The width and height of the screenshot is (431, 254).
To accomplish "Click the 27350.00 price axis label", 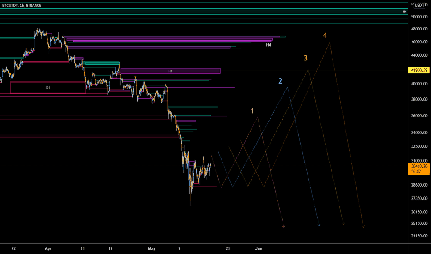I will pyautogui.click(x=419, y=198).
